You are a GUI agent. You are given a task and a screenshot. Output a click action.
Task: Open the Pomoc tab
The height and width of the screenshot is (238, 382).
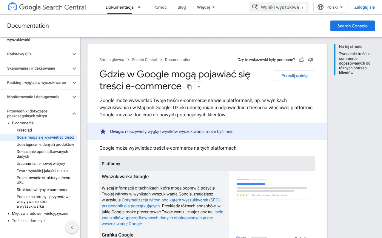160,7
